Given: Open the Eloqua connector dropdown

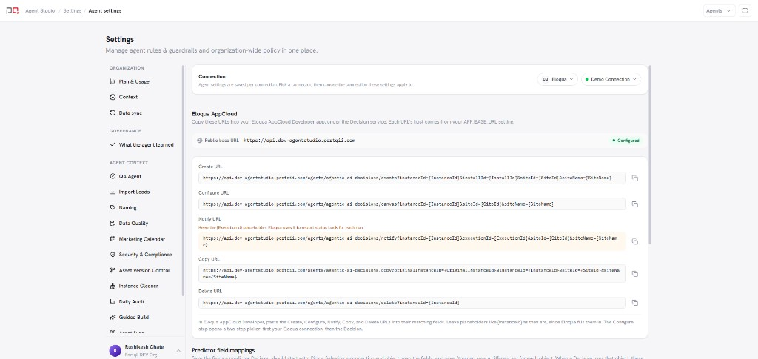Looking at the screenshot, I should (557, 79).
